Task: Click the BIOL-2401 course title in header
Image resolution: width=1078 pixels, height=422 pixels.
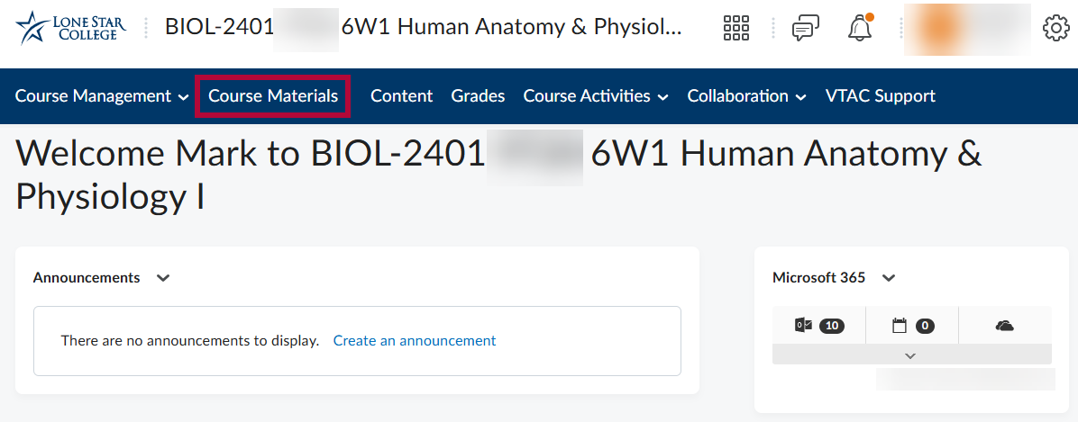Action: pos(423,27)
